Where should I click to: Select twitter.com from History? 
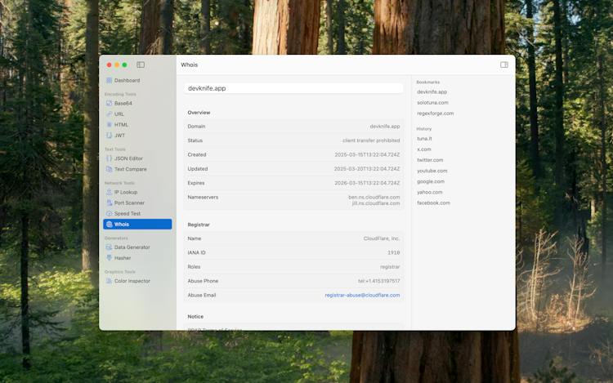click(x=430, y=160)
